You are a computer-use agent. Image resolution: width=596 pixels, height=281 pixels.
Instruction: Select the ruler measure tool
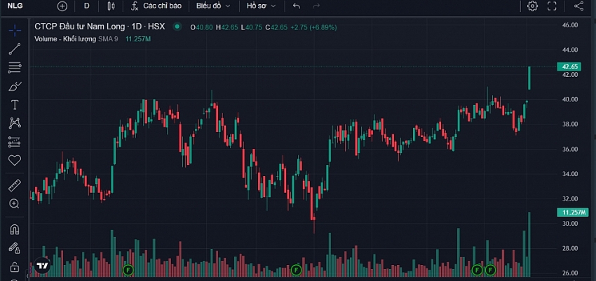click(15, 185)
